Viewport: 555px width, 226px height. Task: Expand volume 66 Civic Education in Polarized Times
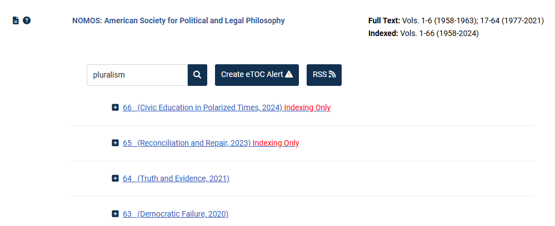click(115, 107)
